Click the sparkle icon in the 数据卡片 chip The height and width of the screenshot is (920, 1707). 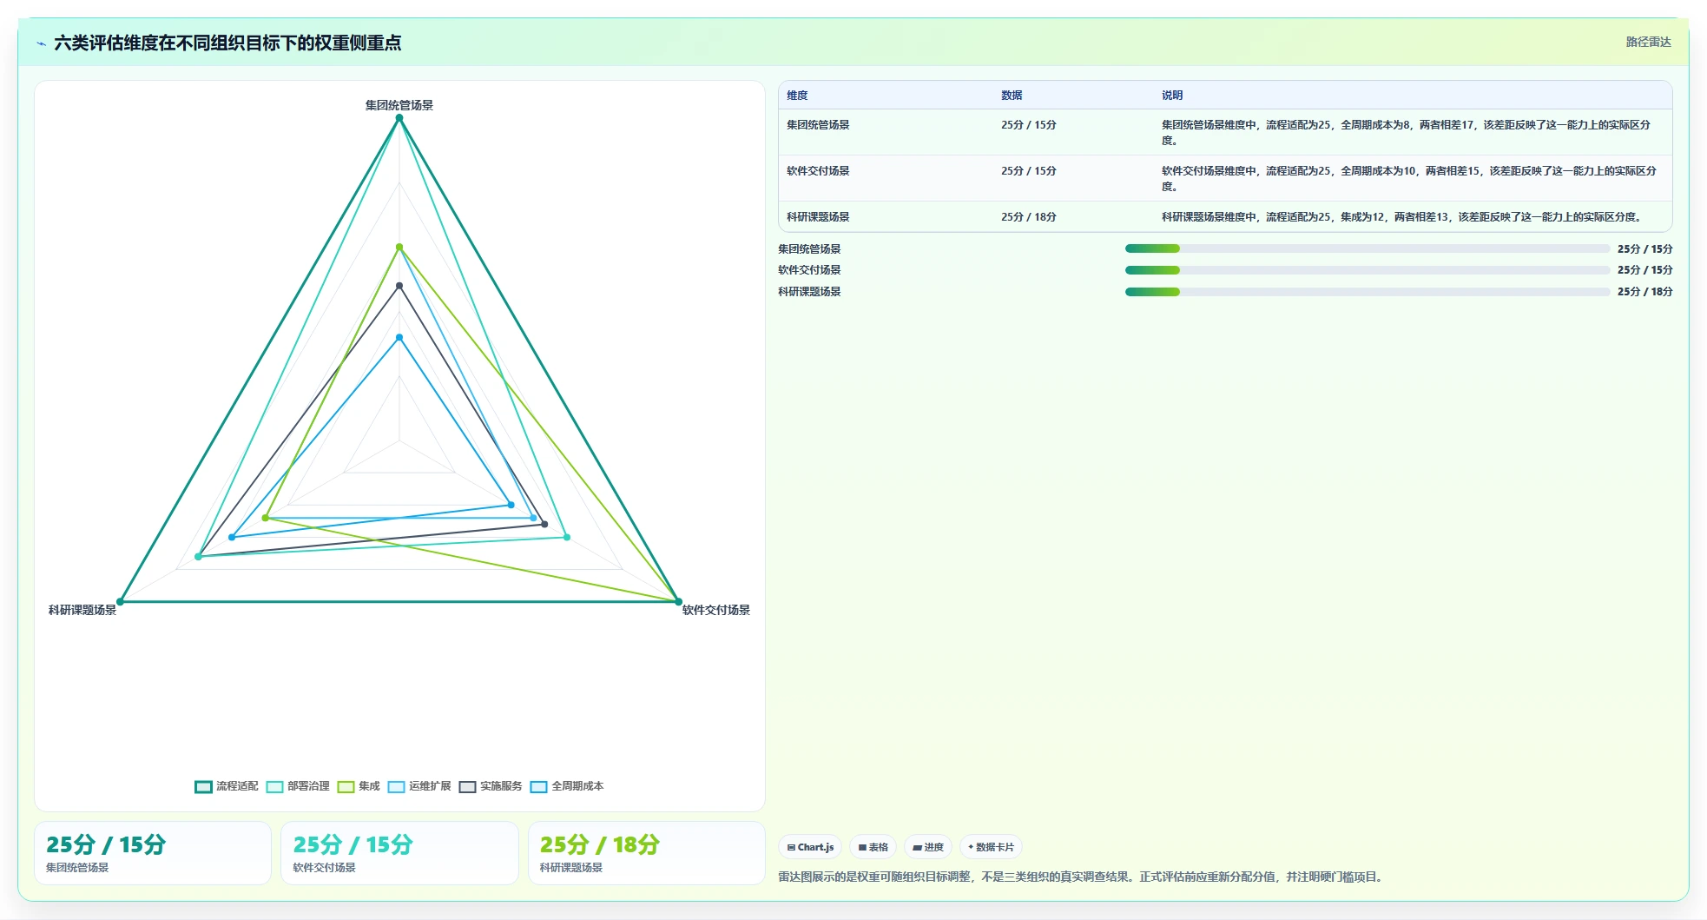971,847
